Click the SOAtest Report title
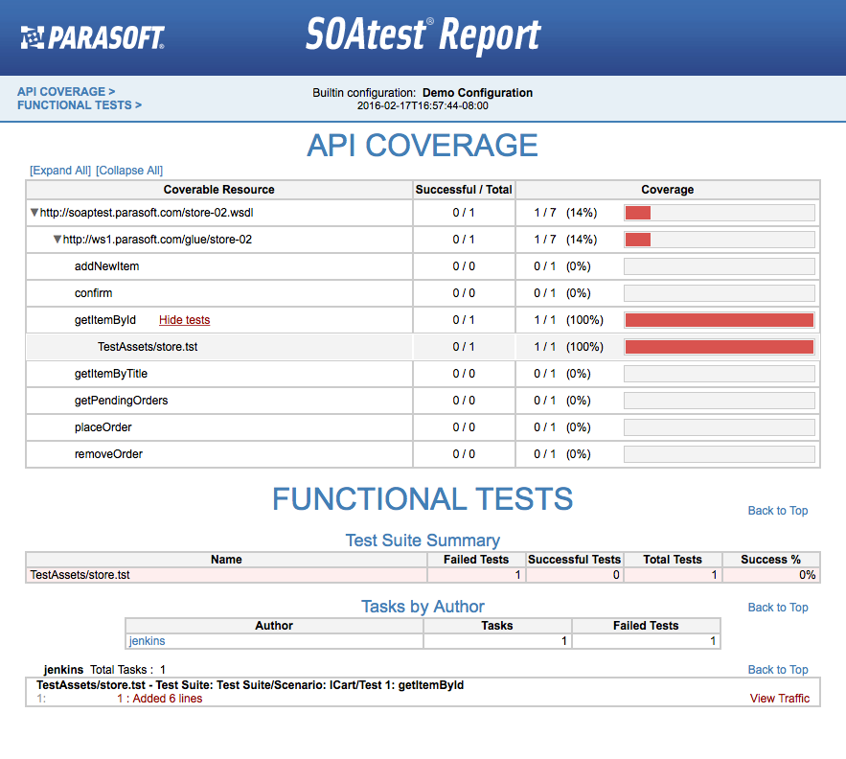Viewport: 846px width, 759px height. 423,35
